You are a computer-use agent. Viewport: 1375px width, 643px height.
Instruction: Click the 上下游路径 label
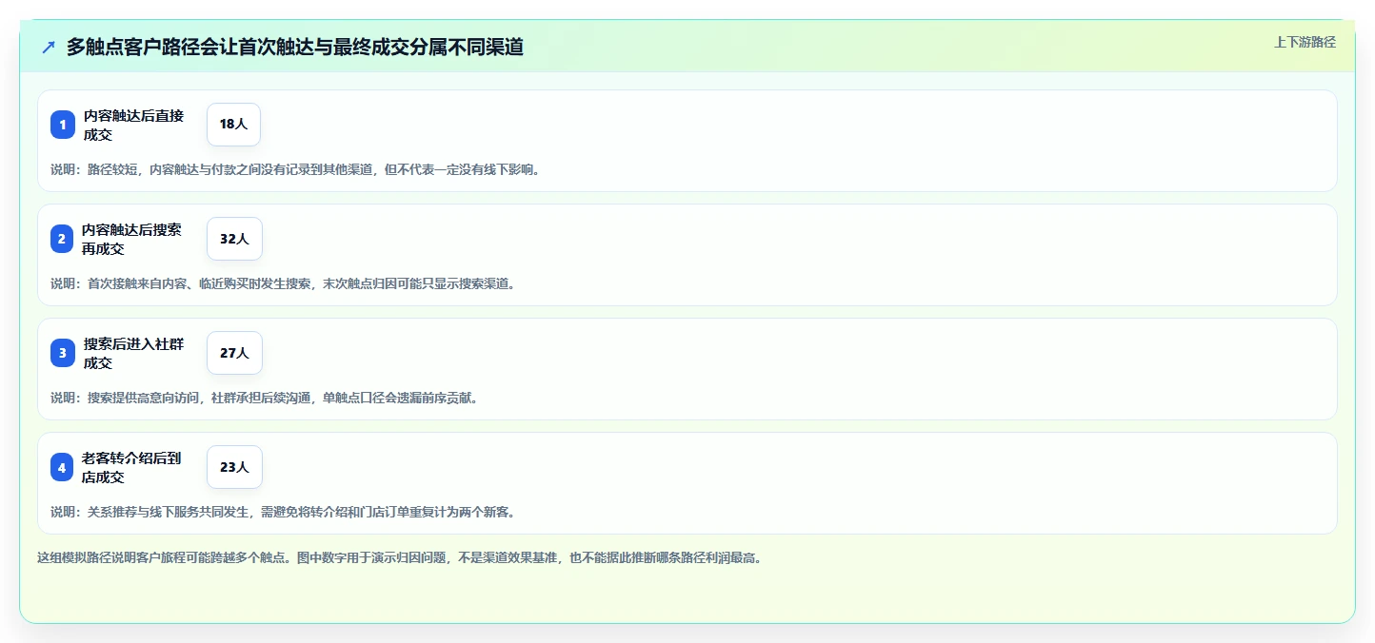coord(1305,42)
